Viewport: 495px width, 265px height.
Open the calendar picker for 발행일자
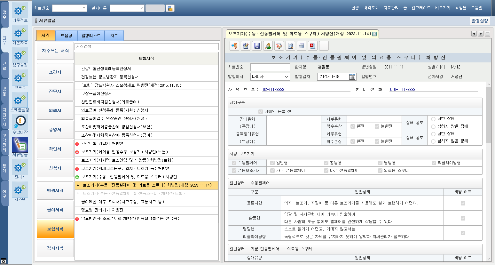coord(352,77)
